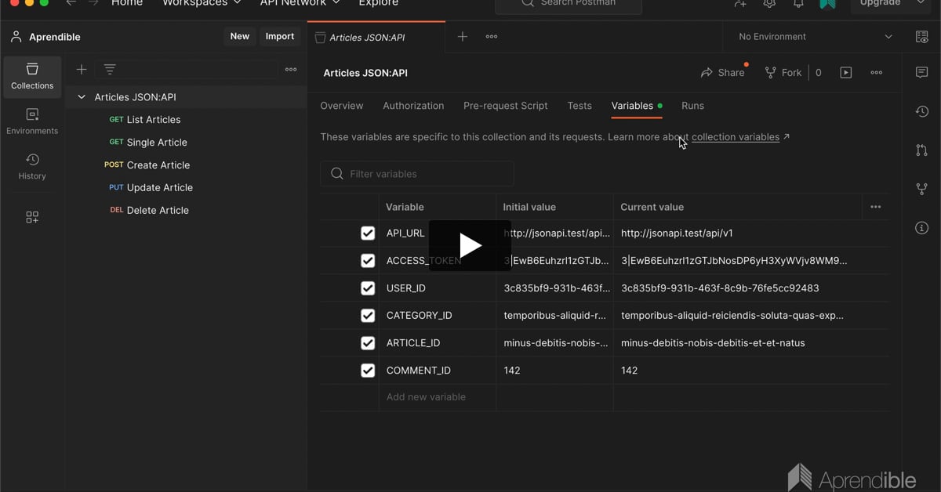Image resolution: width=941 pixels, height=492 pixels.
Task: Switch to the Authorization tab
Action: tap(413, 106)
